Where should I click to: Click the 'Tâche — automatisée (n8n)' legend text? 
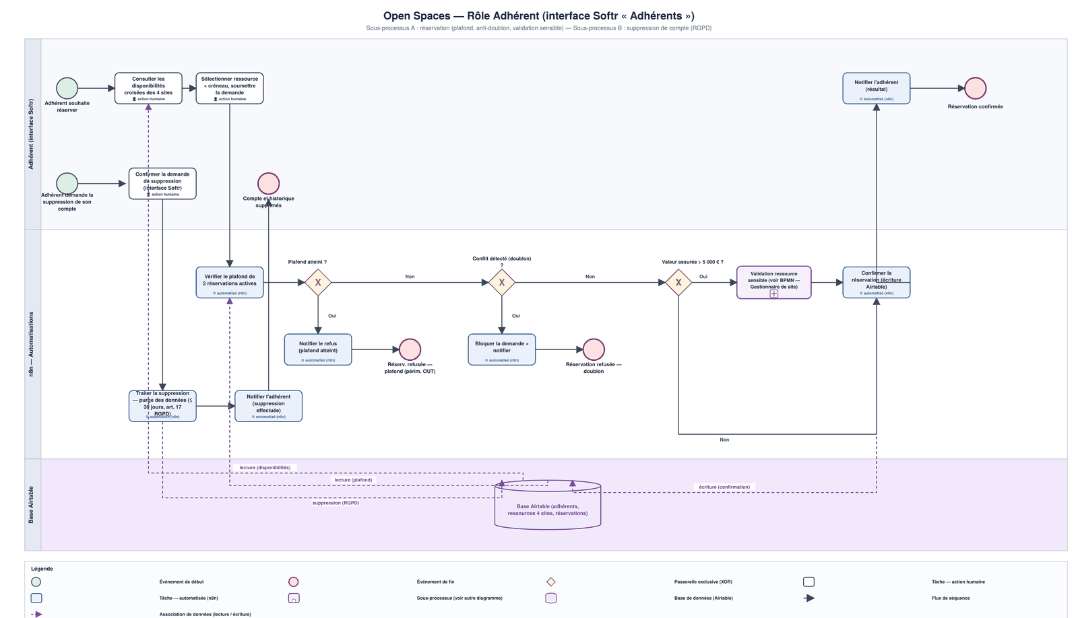189,598
